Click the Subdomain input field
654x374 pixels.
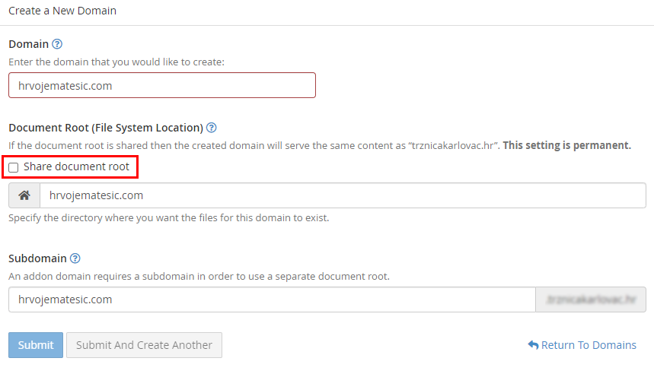click(x=272, y=300)
